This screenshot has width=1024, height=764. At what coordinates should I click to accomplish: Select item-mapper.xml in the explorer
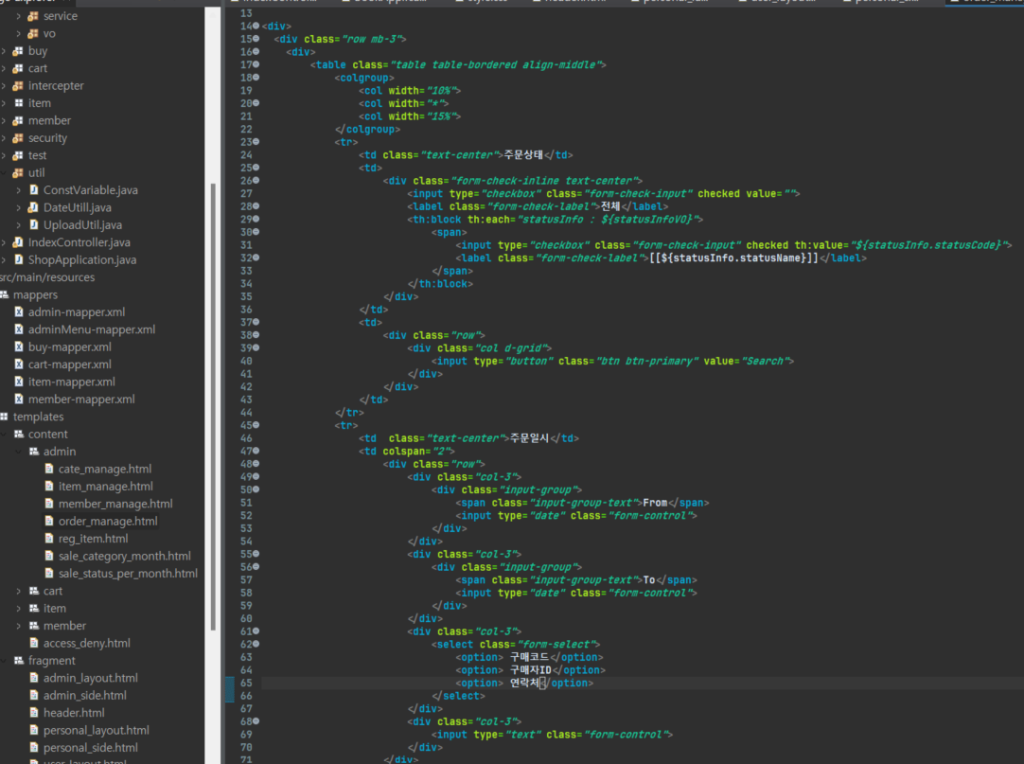coord(71,382)
